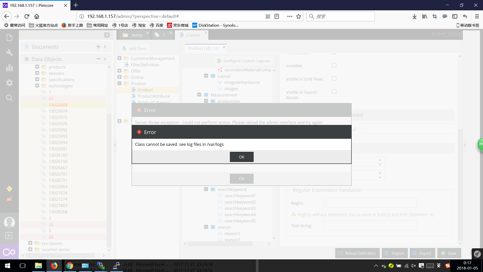Expand the products folder in Data Objects
Screen dimensions: 483x272
point(37,67)
